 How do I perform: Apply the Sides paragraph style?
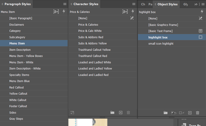click(x=34, y=113)
